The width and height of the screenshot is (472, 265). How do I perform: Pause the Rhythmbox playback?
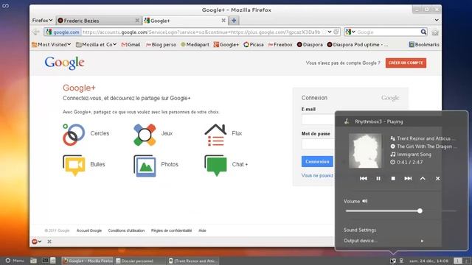click(x=378, y=178)
